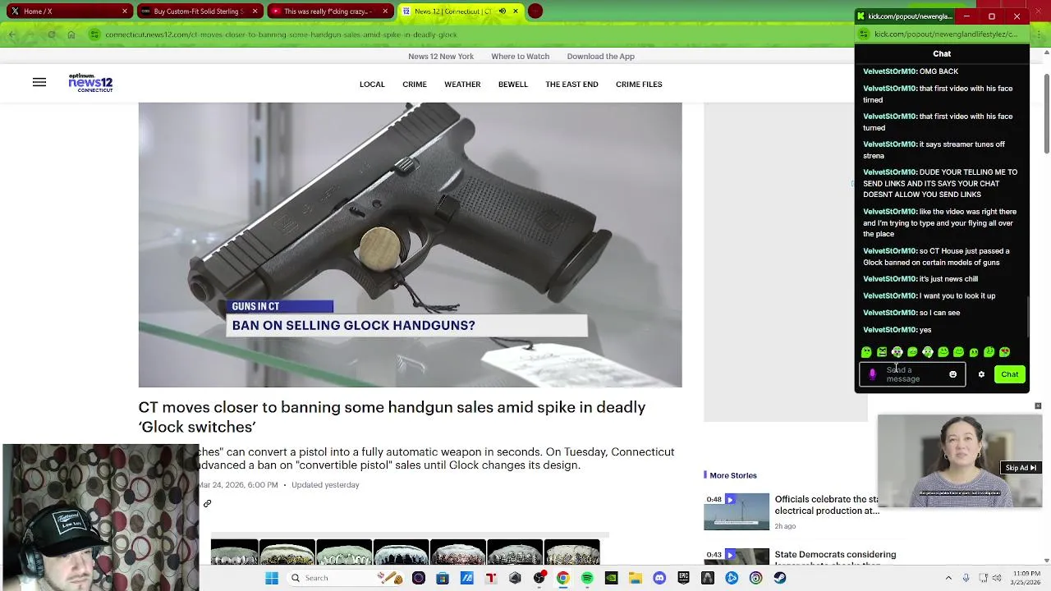This screenshot has width=1051, height=591.
Task: Open Kick chat settings gear
Action: click(x=981, y=374)
